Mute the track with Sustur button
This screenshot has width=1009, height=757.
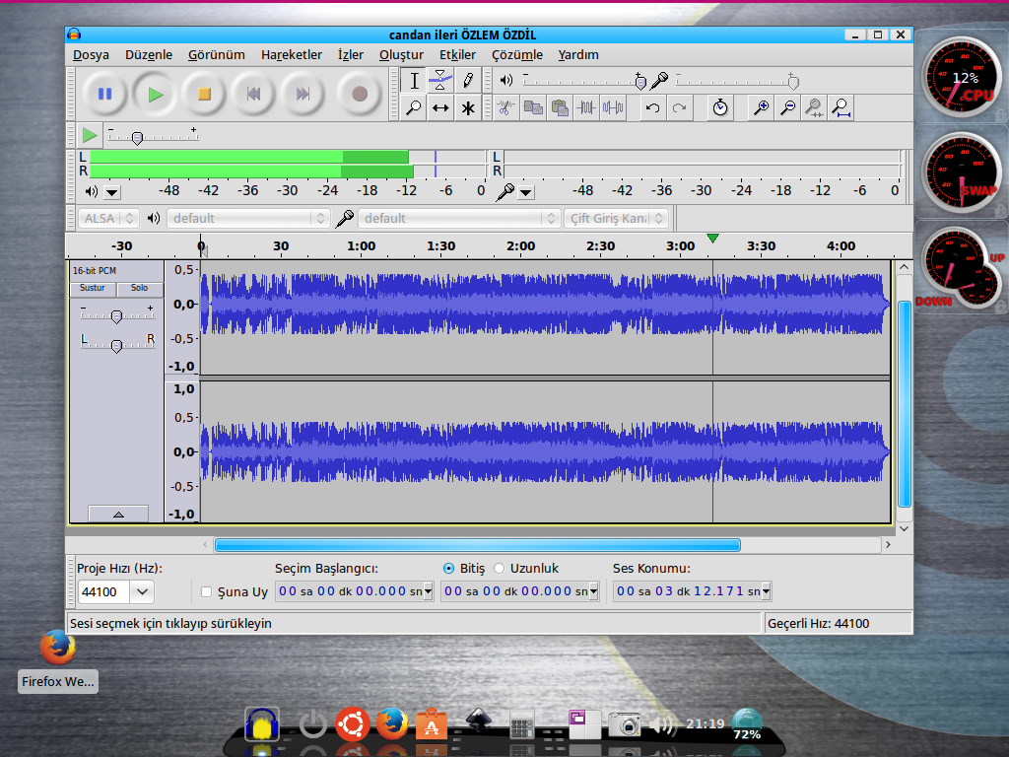92,288
